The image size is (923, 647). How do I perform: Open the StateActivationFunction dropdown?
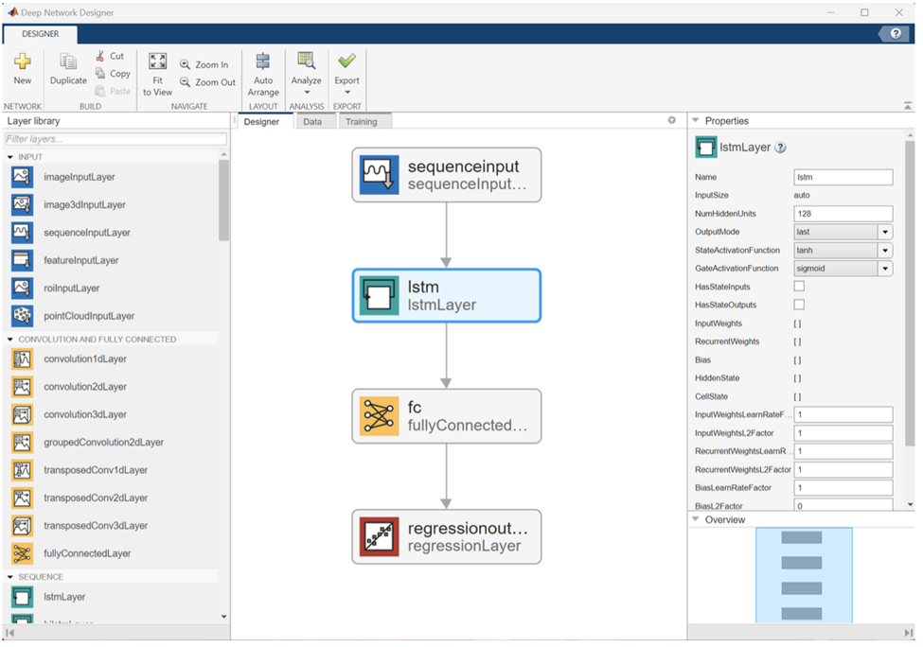(884, 251)
